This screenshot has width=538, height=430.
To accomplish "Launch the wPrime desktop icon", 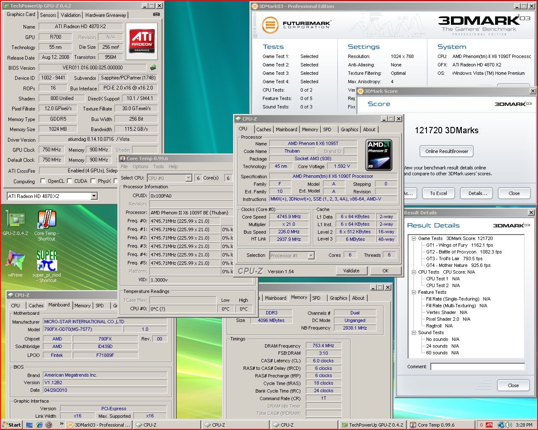I will click(15, 264).
